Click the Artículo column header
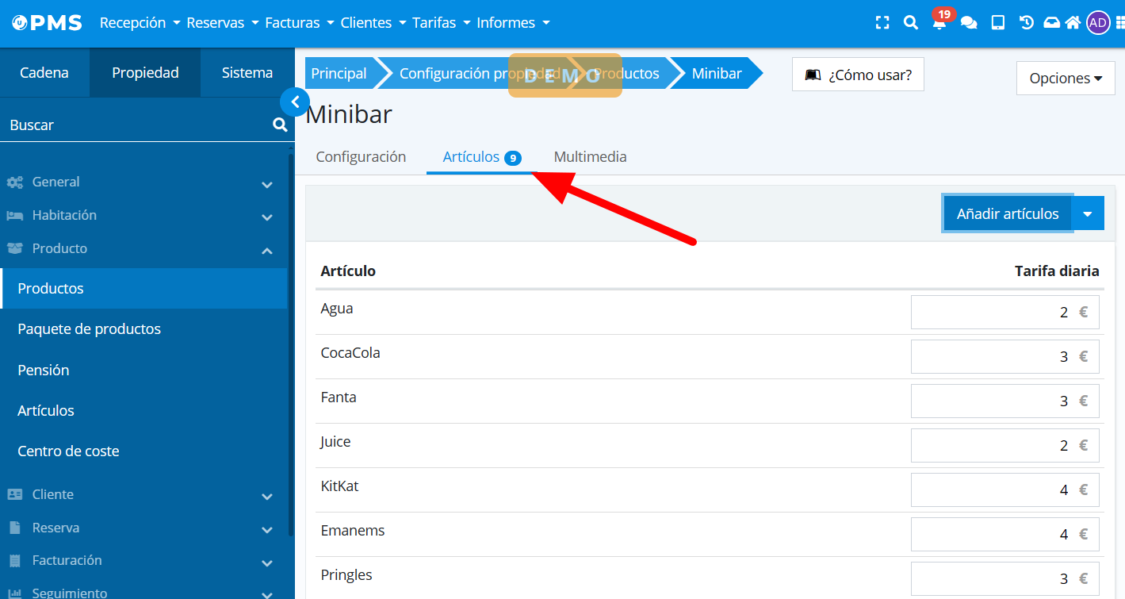Image resolution: width=1125 pixels, height=599 pixels. [348, 271]
